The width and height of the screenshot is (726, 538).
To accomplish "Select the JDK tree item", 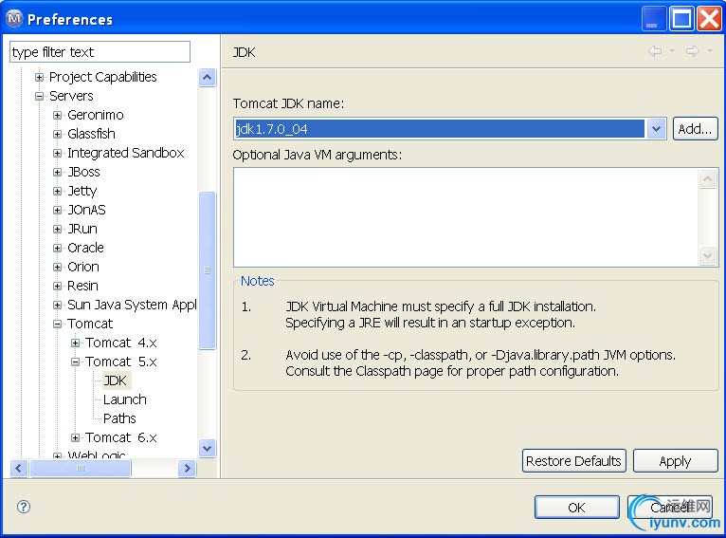I will [x=115, y=380].
